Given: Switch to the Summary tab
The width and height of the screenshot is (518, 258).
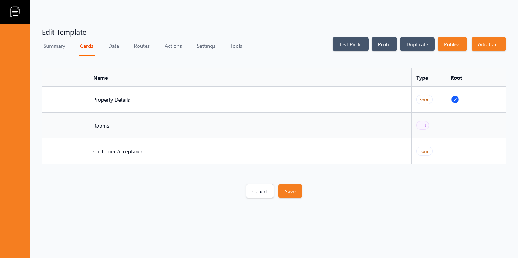Looking at the screenshot, I should coord(54,46).
